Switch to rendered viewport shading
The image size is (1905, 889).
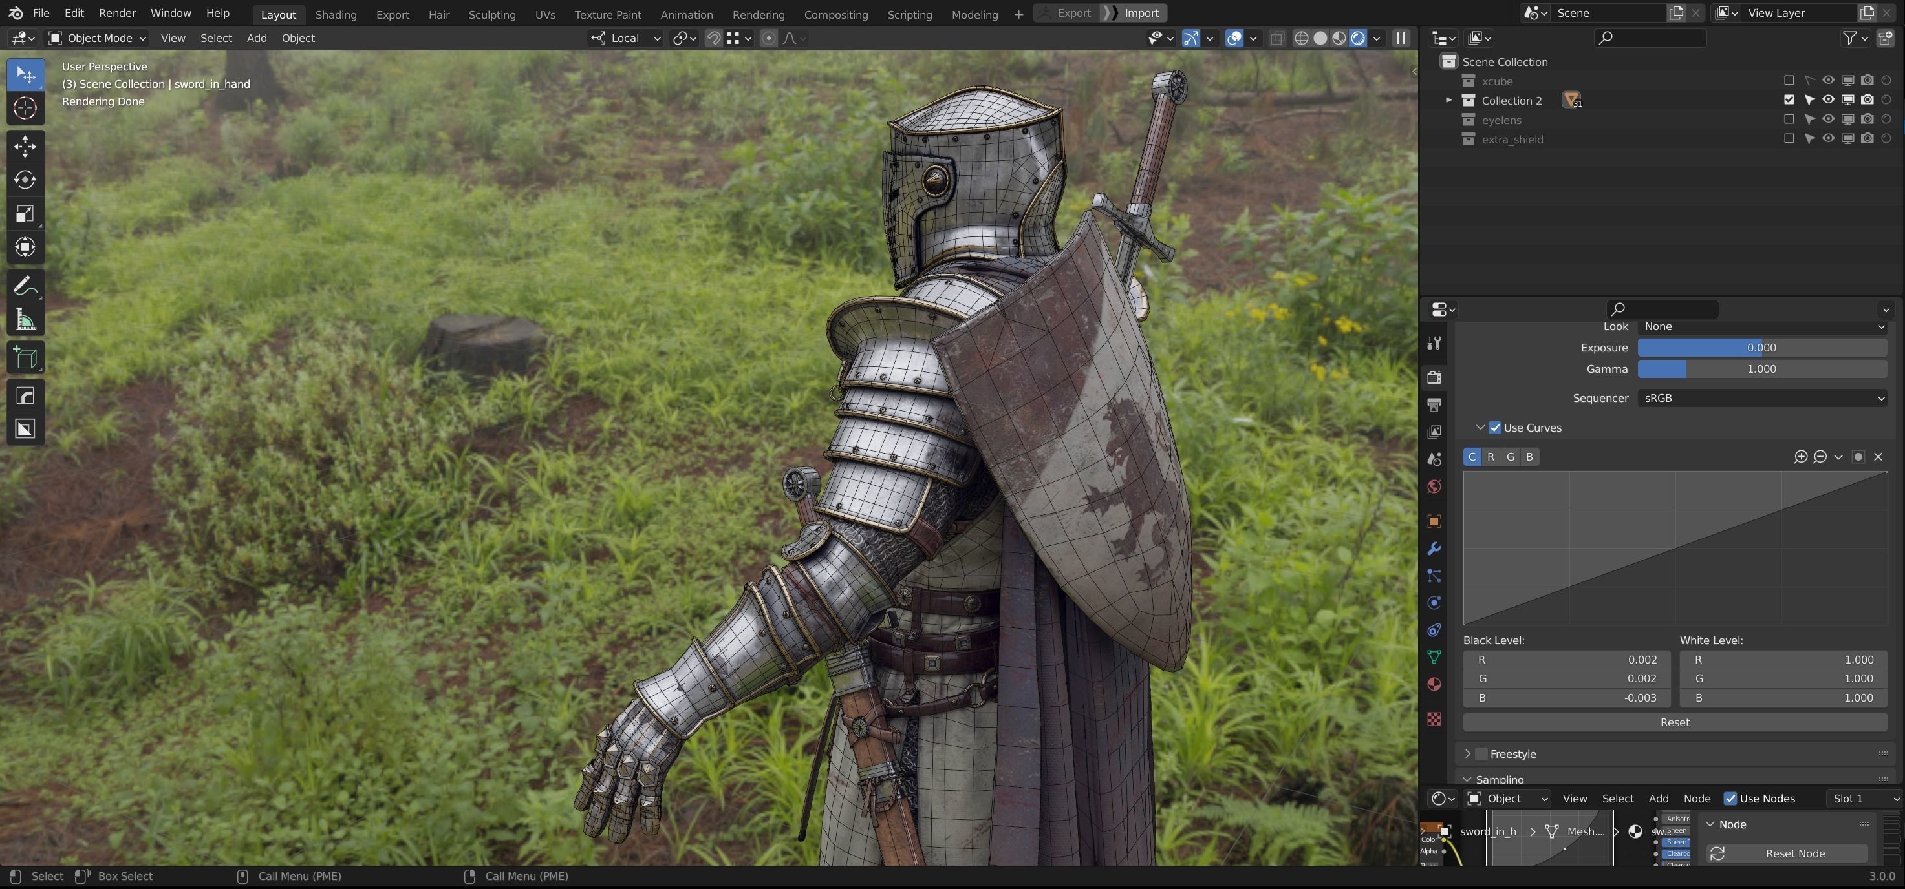coord(1358,38)
